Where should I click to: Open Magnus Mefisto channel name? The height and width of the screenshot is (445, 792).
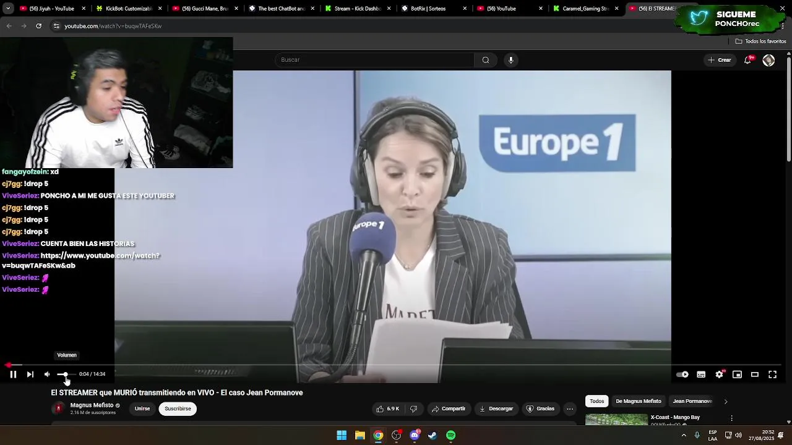92,405
